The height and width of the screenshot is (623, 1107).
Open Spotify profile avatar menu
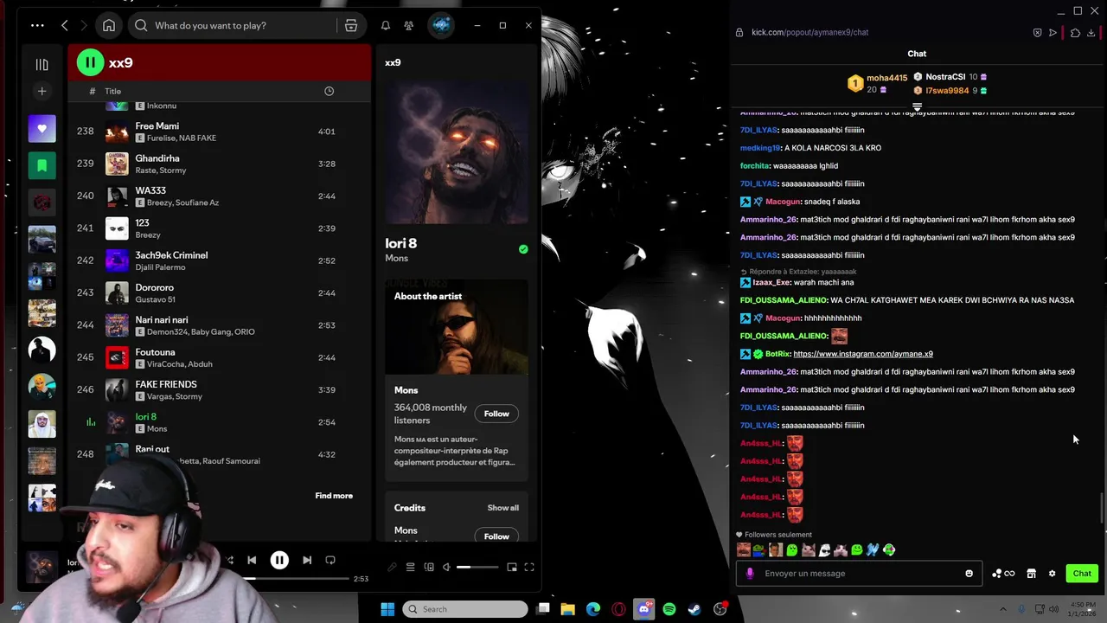click(441, 25)
